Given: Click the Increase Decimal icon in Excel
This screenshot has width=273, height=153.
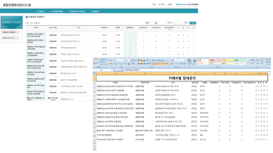Looking at the screenshot, I should coord(182,64).
